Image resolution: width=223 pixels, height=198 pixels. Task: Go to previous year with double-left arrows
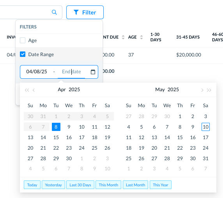27,90
